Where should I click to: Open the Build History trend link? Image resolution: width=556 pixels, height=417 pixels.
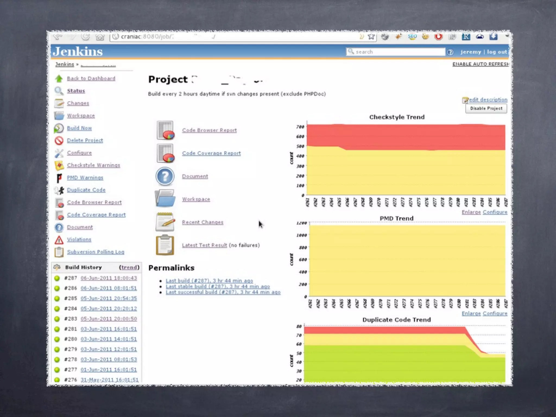pyautogui.click(x=129, y=267)
